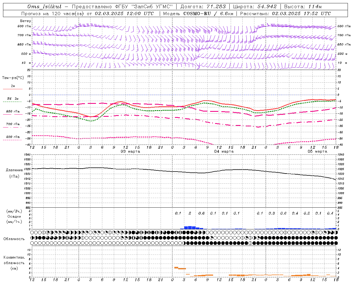352x282 pixels.
Task: Click the (мм/3ч.) unit label
Action: coord(14,211)
